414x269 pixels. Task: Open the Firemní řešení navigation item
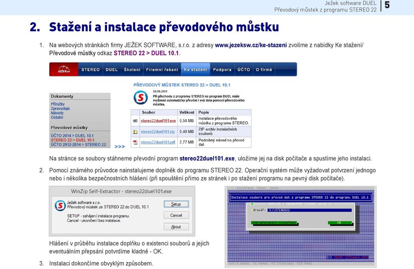(162, 70)
